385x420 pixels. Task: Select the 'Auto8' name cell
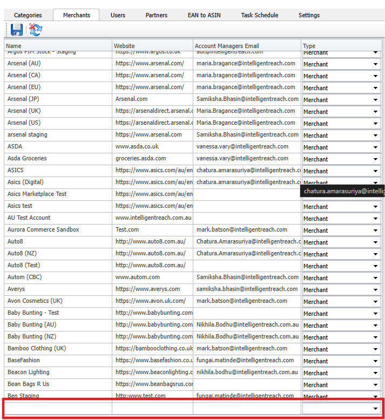(58, 242)
